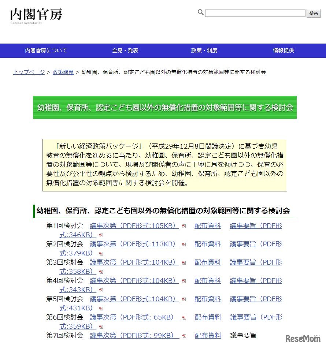Open 議事次第（PDF形式:104KB）for 第5回検討会
This screenshot has height=347, width=326.
point(133,299)
